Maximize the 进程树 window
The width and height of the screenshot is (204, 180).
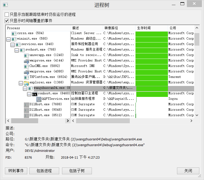(x=182, y=4)
